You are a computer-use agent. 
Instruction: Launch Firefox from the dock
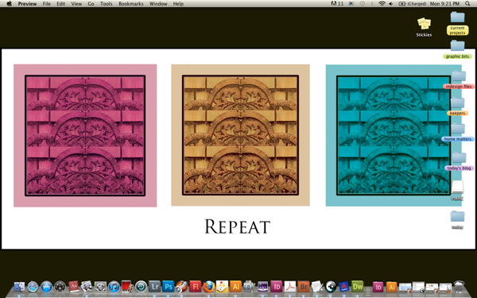point(208,287)
